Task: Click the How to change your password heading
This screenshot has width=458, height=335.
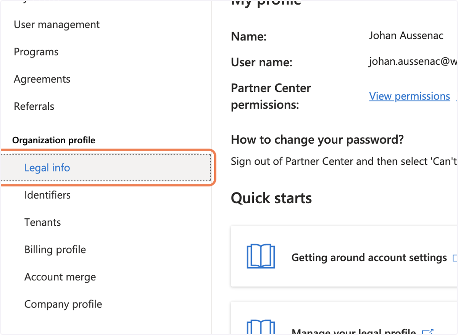Action: click(317, 140)
